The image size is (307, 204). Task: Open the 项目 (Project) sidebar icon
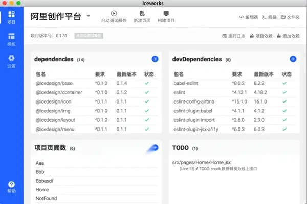11,16
